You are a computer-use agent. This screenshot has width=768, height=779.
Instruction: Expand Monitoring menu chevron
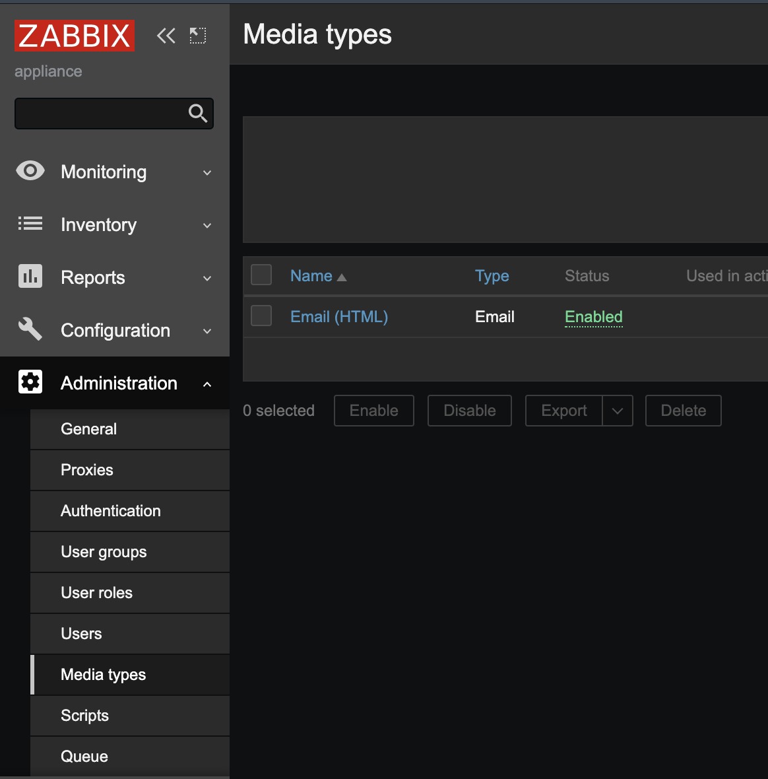click(x=207, y=173)
